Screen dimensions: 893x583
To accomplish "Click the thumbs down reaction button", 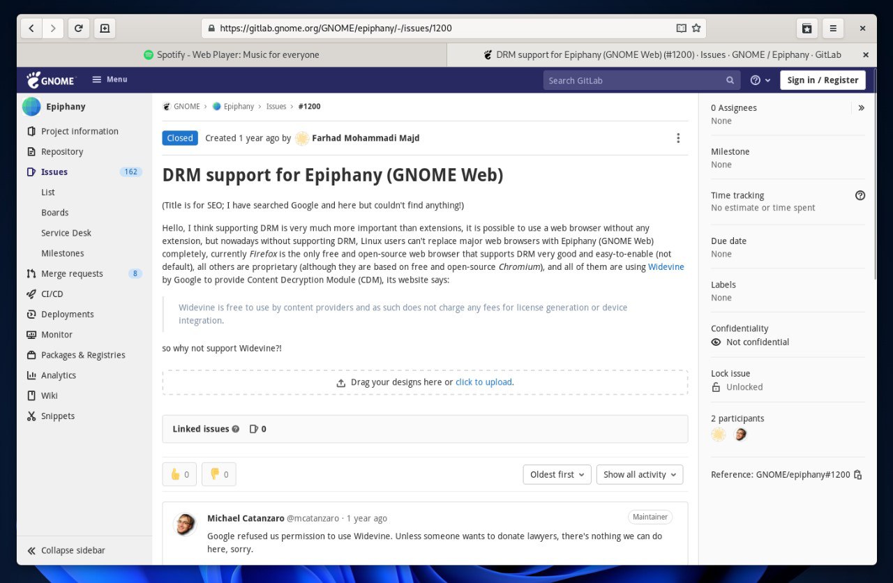I will coord(219,474).
